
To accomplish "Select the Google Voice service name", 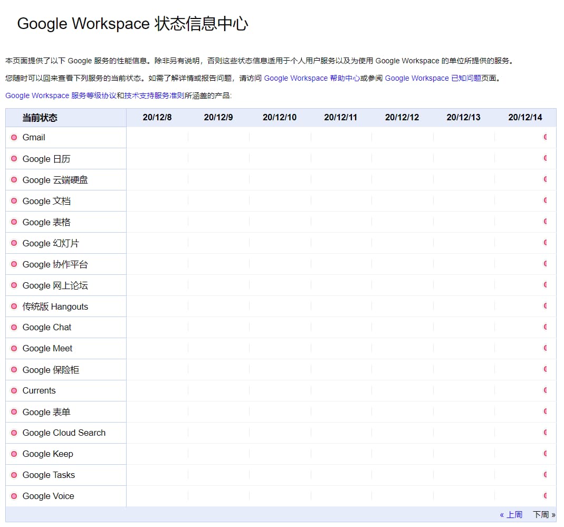I will point(48,496).
